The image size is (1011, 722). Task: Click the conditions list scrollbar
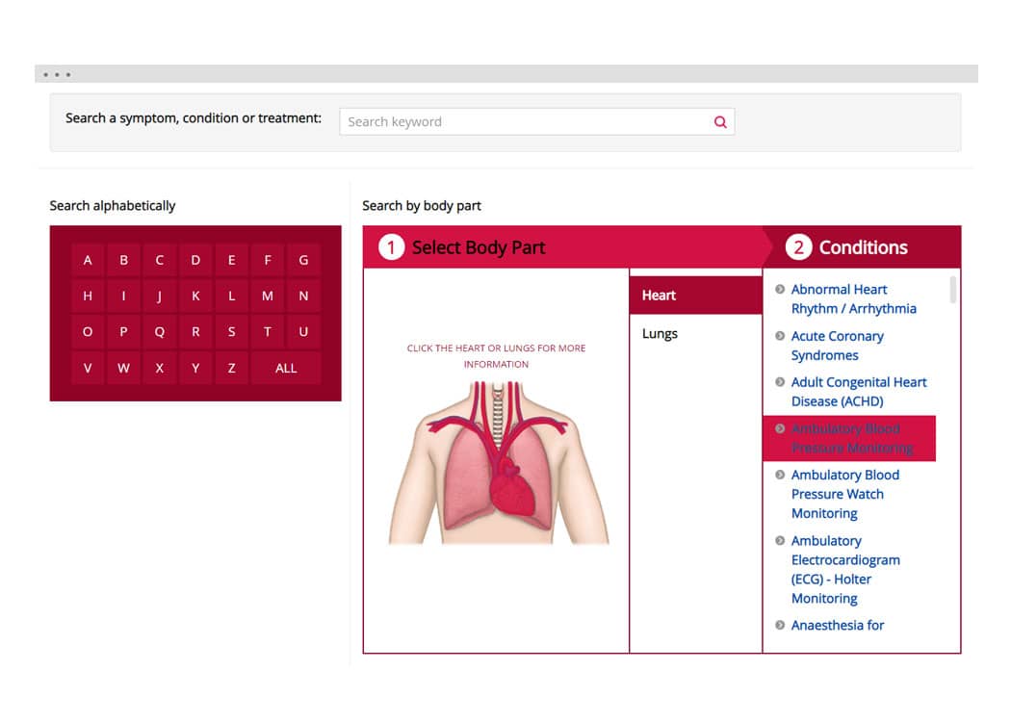click(953, 290)
